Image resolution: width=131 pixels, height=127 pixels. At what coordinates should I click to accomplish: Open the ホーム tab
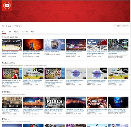(4, 32)
